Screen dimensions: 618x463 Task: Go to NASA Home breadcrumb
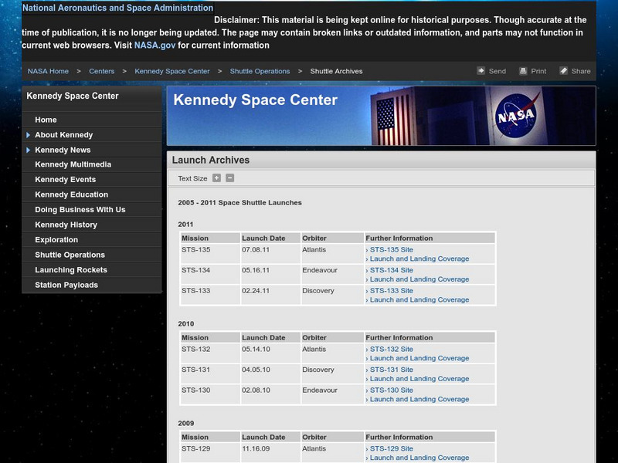[x=48, y=71]
